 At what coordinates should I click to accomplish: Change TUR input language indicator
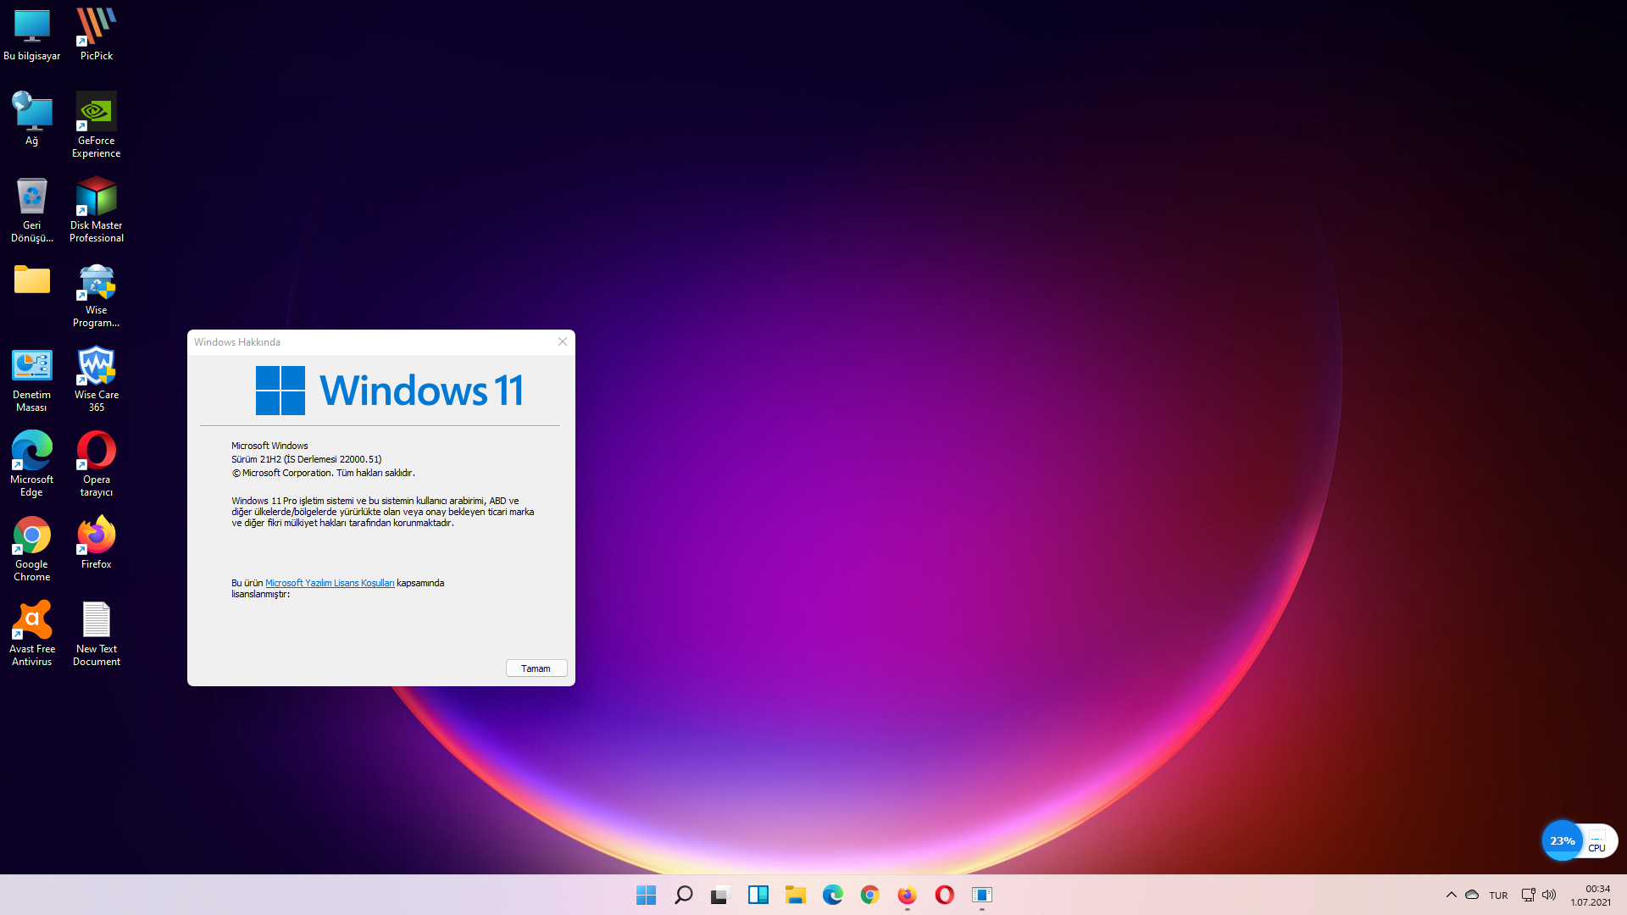pos(1498,896)
